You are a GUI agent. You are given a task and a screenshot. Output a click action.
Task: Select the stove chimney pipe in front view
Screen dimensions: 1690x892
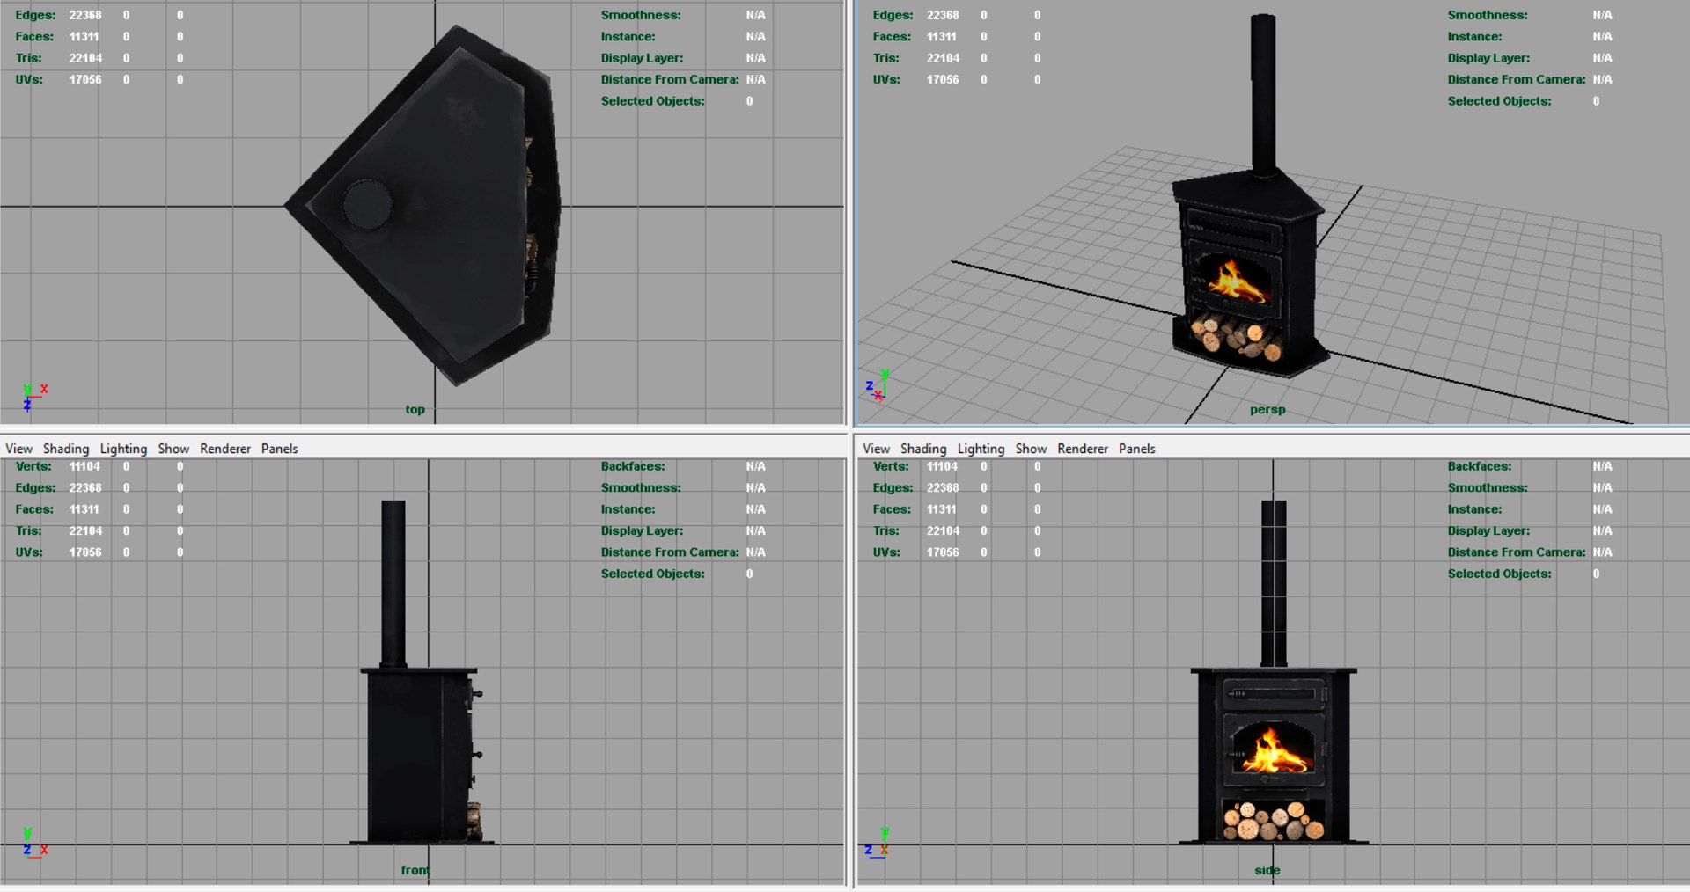[393, 583]
